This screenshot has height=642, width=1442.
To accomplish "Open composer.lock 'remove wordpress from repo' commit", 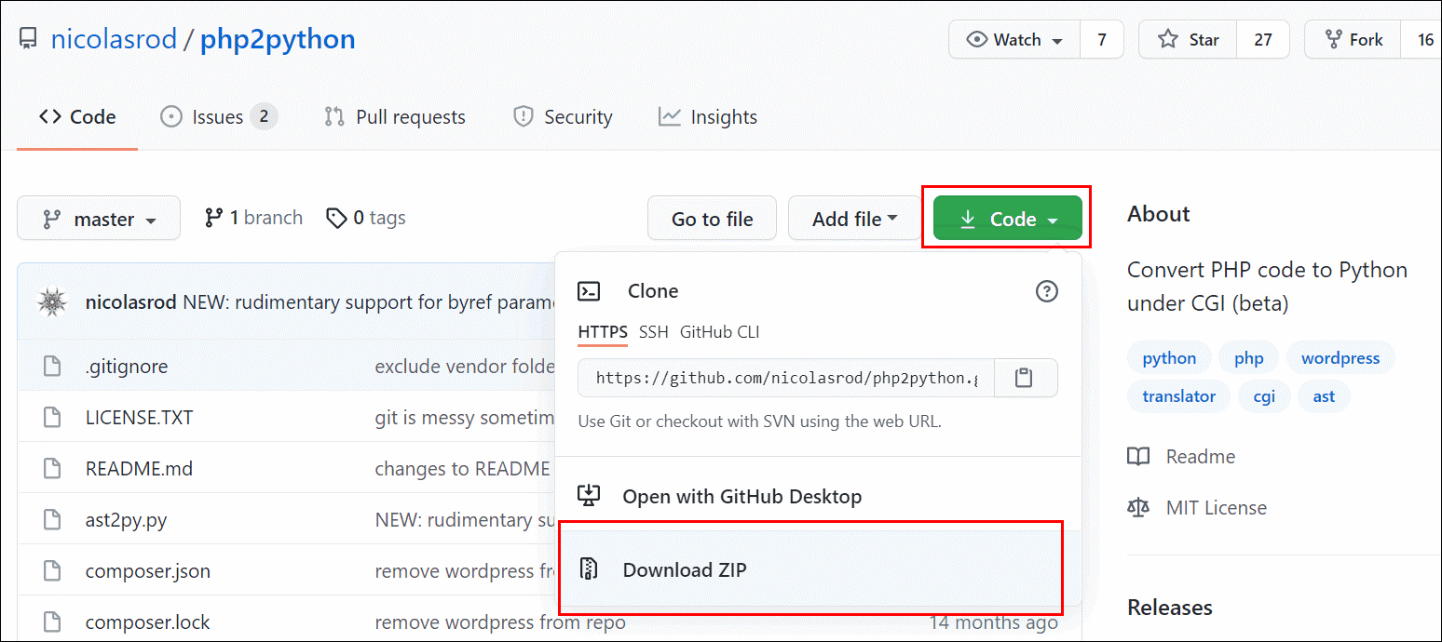I will (x=500, y=622).
